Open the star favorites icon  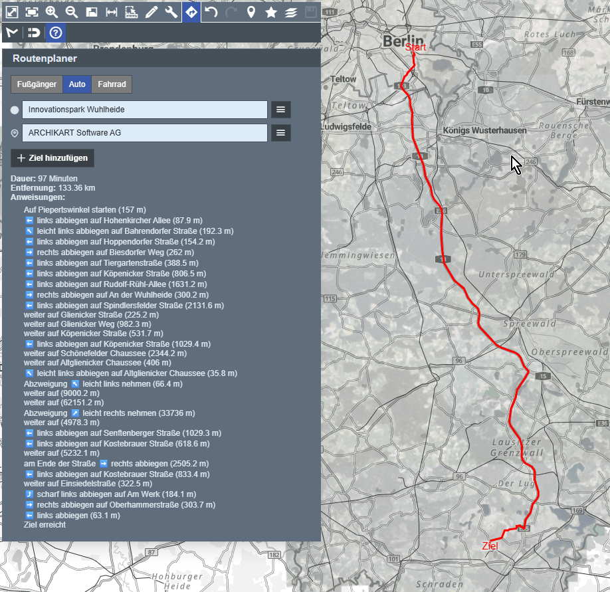pos(271,12)
